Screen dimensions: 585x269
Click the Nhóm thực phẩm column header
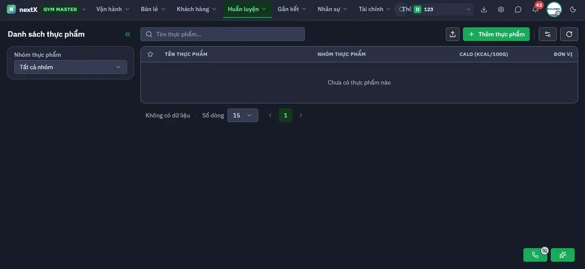(341, 54)
